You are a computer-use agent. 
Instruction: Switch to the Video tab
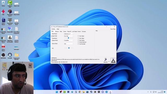(x=61, y=31)
